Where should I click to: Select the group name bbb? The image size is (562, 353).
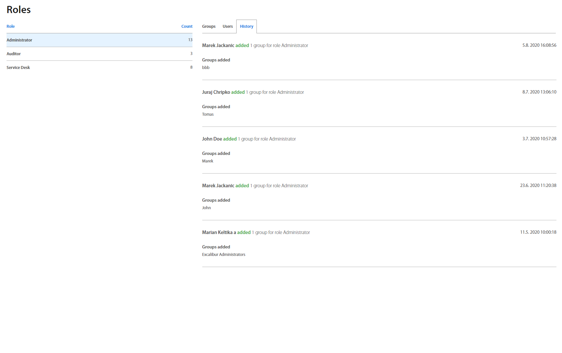pyautogui.click(x=206, y=68)
